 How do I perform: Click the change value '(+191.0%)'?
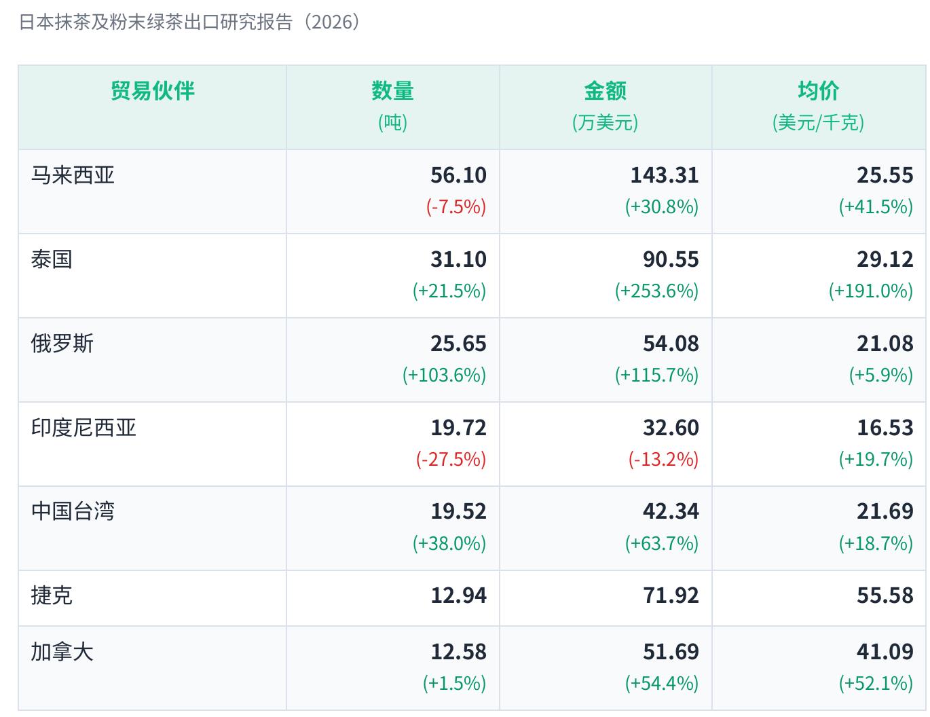(871, 291)
